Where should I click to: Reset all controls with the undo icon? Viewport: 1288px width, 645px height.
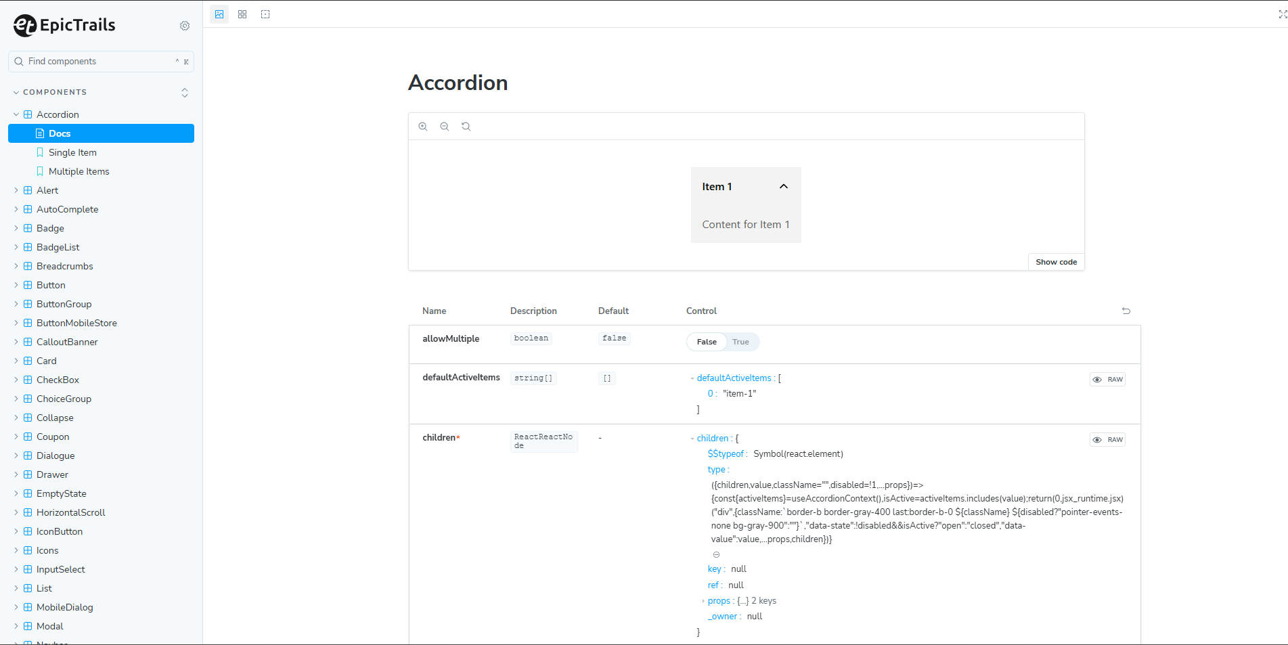(x=1126, y=311)
